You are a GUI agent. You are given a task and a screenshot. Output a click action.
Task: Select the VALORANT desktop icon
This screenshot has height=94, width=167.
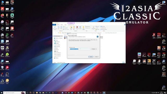pyautogui.click(x=144, y=55)
